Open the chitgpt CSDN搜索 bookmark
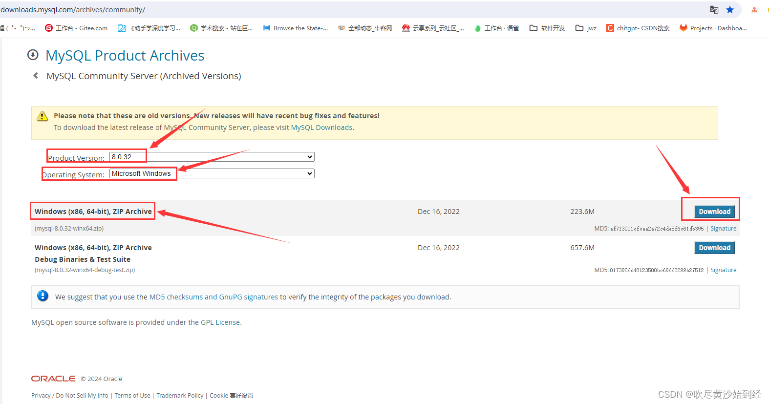769x404 pixels. (638, 28)
